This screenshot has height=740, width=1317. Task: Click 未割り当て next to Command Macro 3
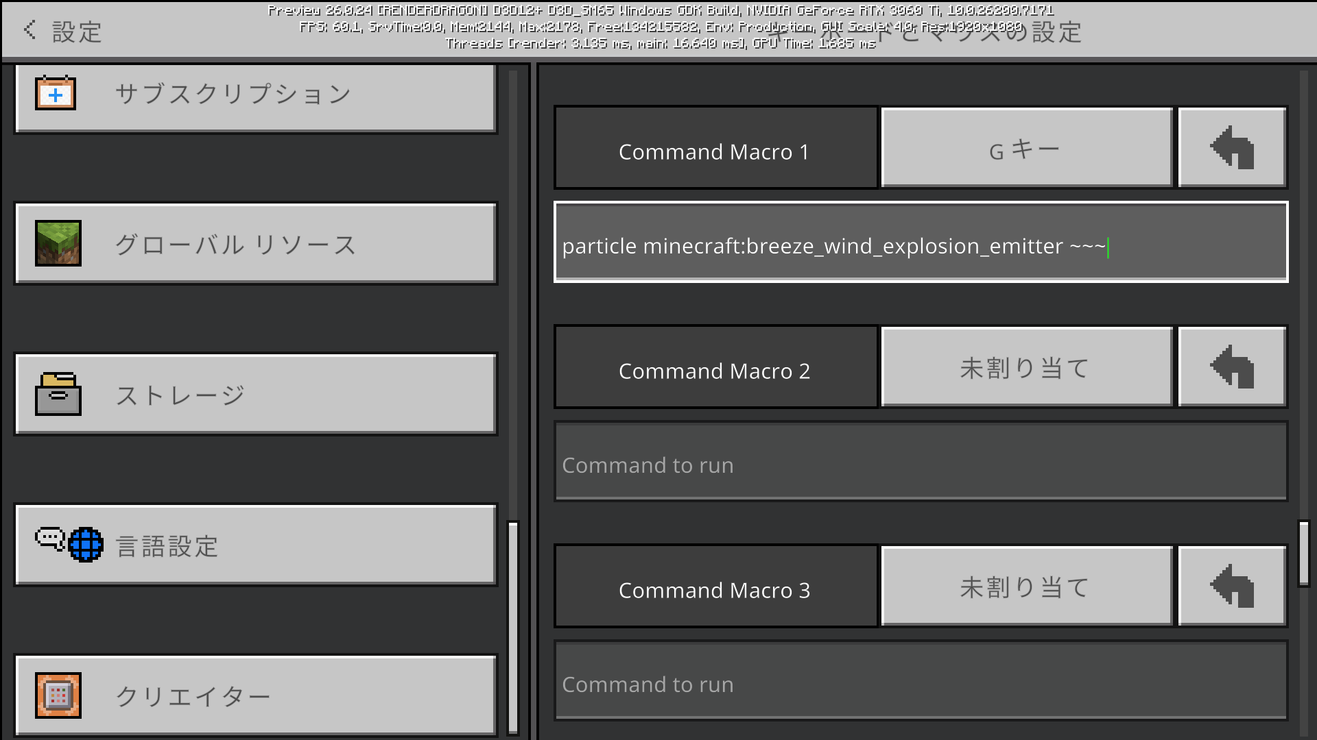click(1025, 586)
